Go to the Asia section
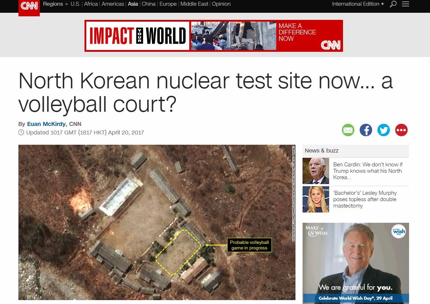This screenshot has height=304, width=430. (x=133, y=4)
